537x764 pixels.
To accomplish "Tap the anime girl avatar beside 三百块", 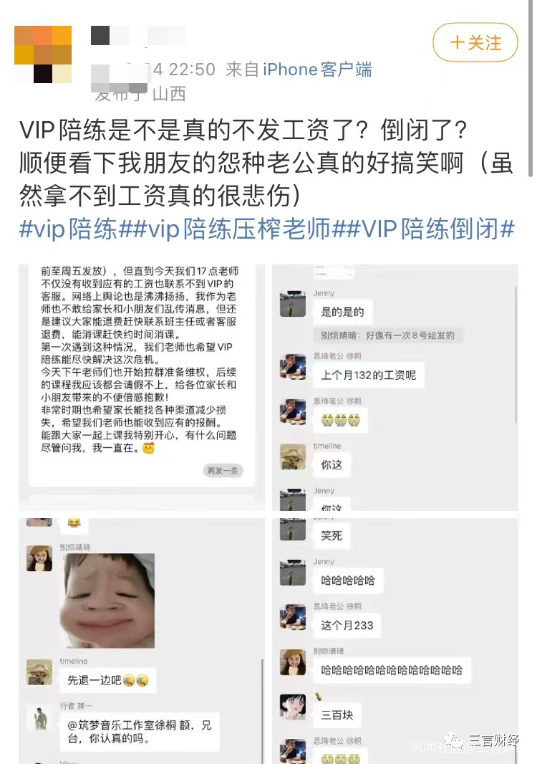I will click(x=293, y=707).
